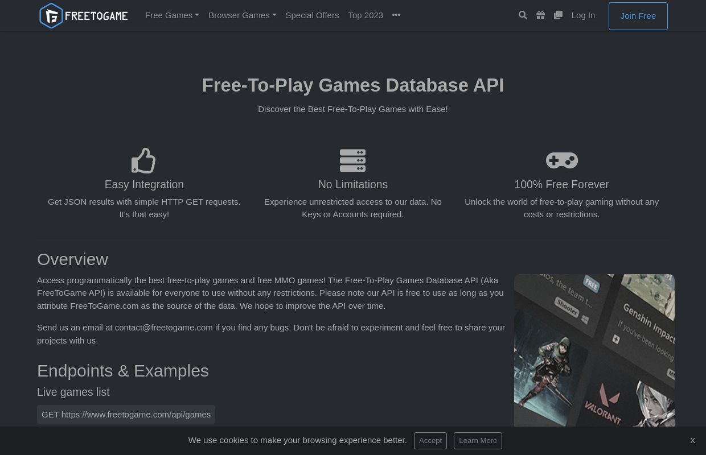The height and width of the screenshot is (455, 706).
Task: Open Special Offers in the navbar
Action: (x=312, y=15)
